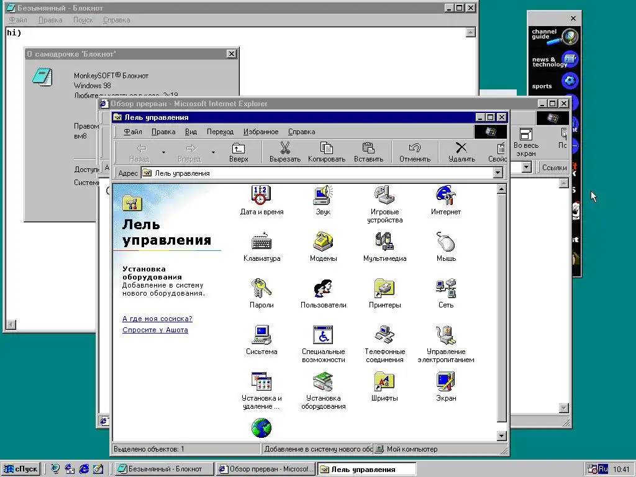The height and width of the screenshot is (477, 636).
Task: Open the Переход menu
Action: point(220,132)
